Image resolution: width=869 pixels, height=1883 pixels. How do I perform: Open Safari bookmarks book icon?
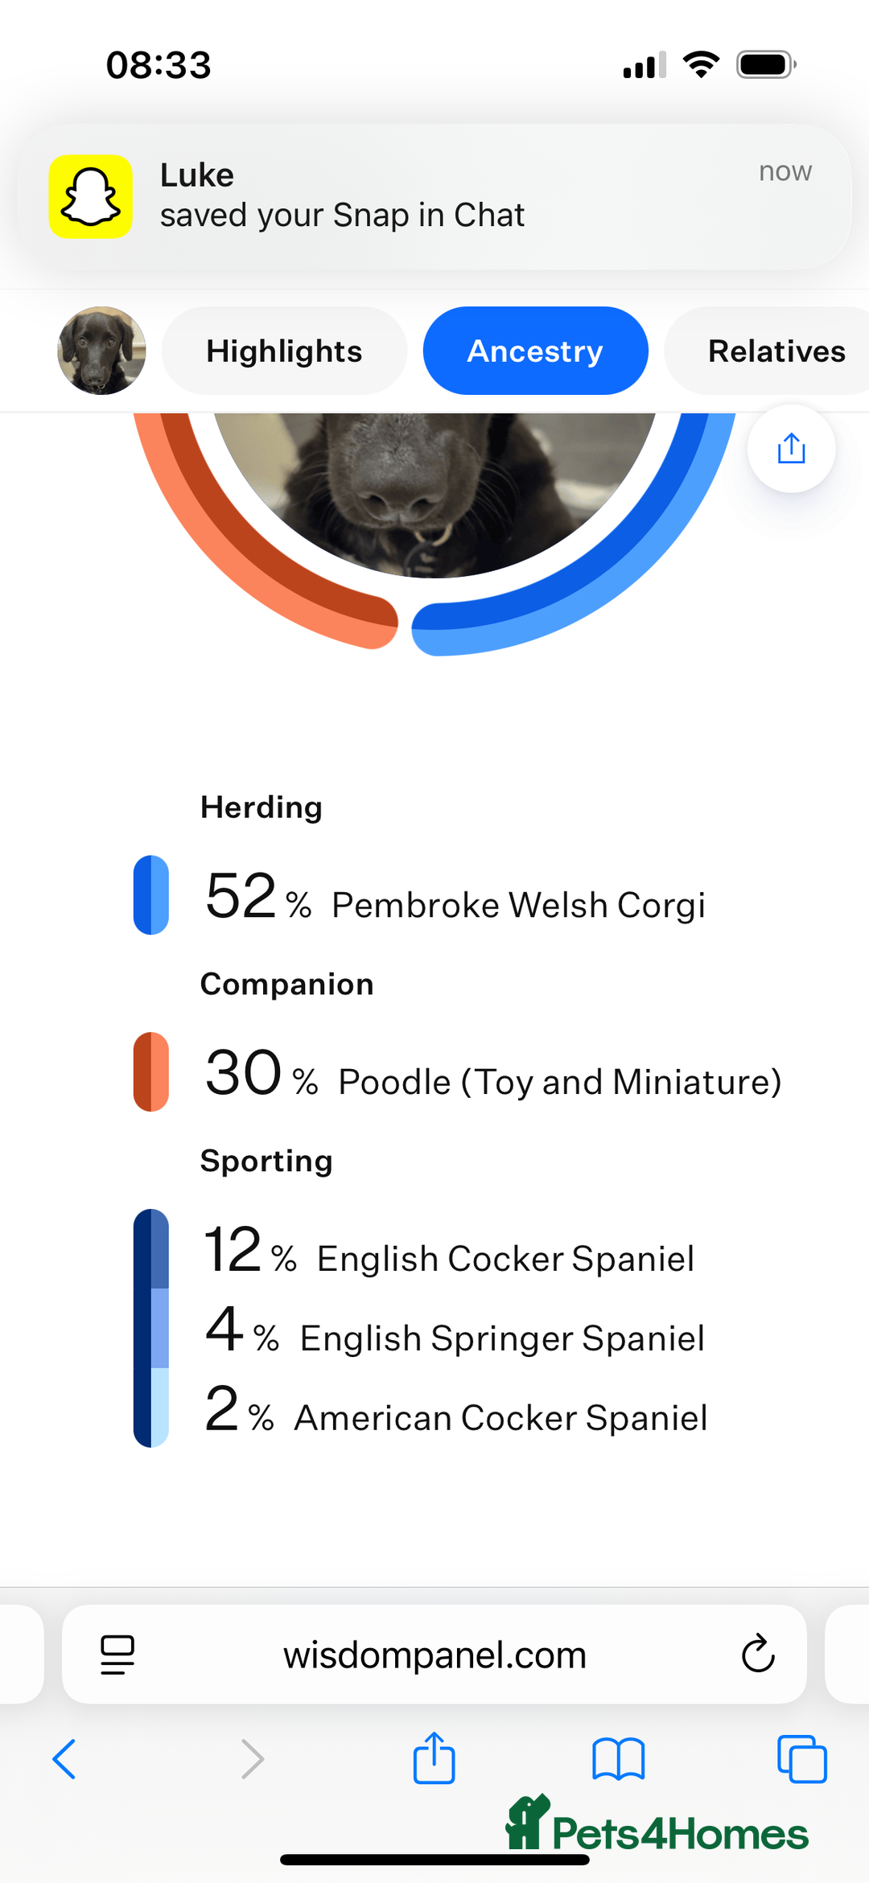[x=618, y=1758]
